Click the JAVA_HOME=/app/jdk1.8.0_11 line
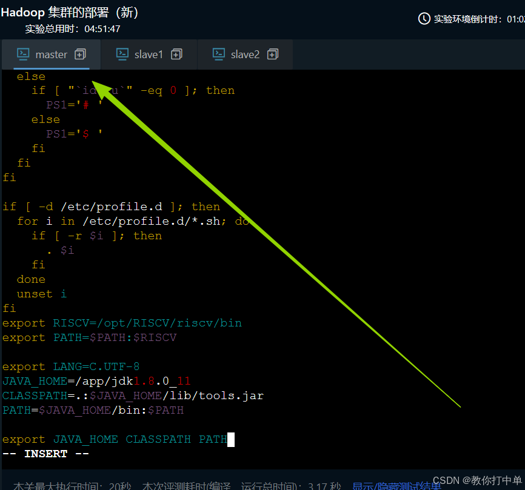The width and height of the screenshot is (525, 490). 96,381
